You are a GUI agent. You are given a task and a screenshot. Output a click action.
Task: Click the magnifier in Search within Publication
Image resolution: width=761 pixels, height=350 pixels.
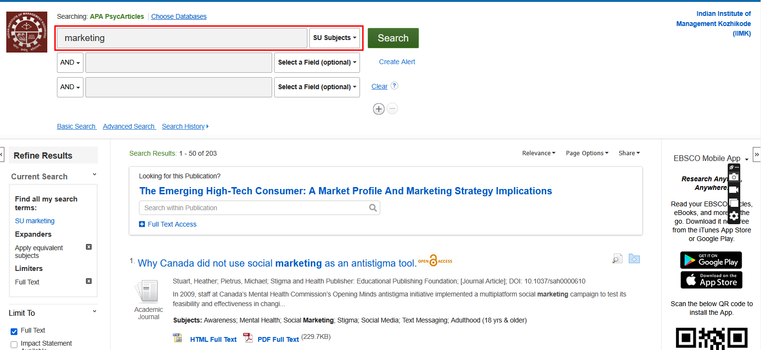(x=373, y=208)
